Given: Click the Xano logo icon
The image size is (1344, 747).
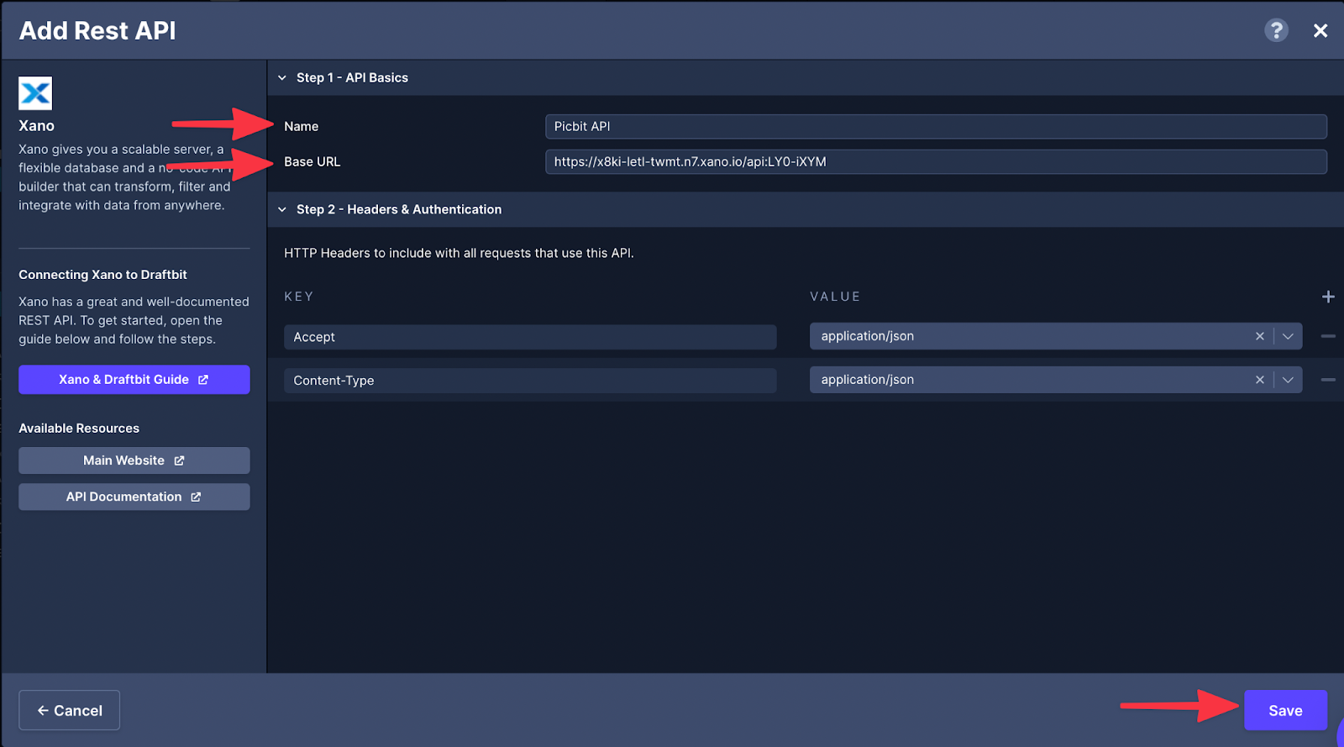Looking at the screenshot, I should [x=35, y=93].
